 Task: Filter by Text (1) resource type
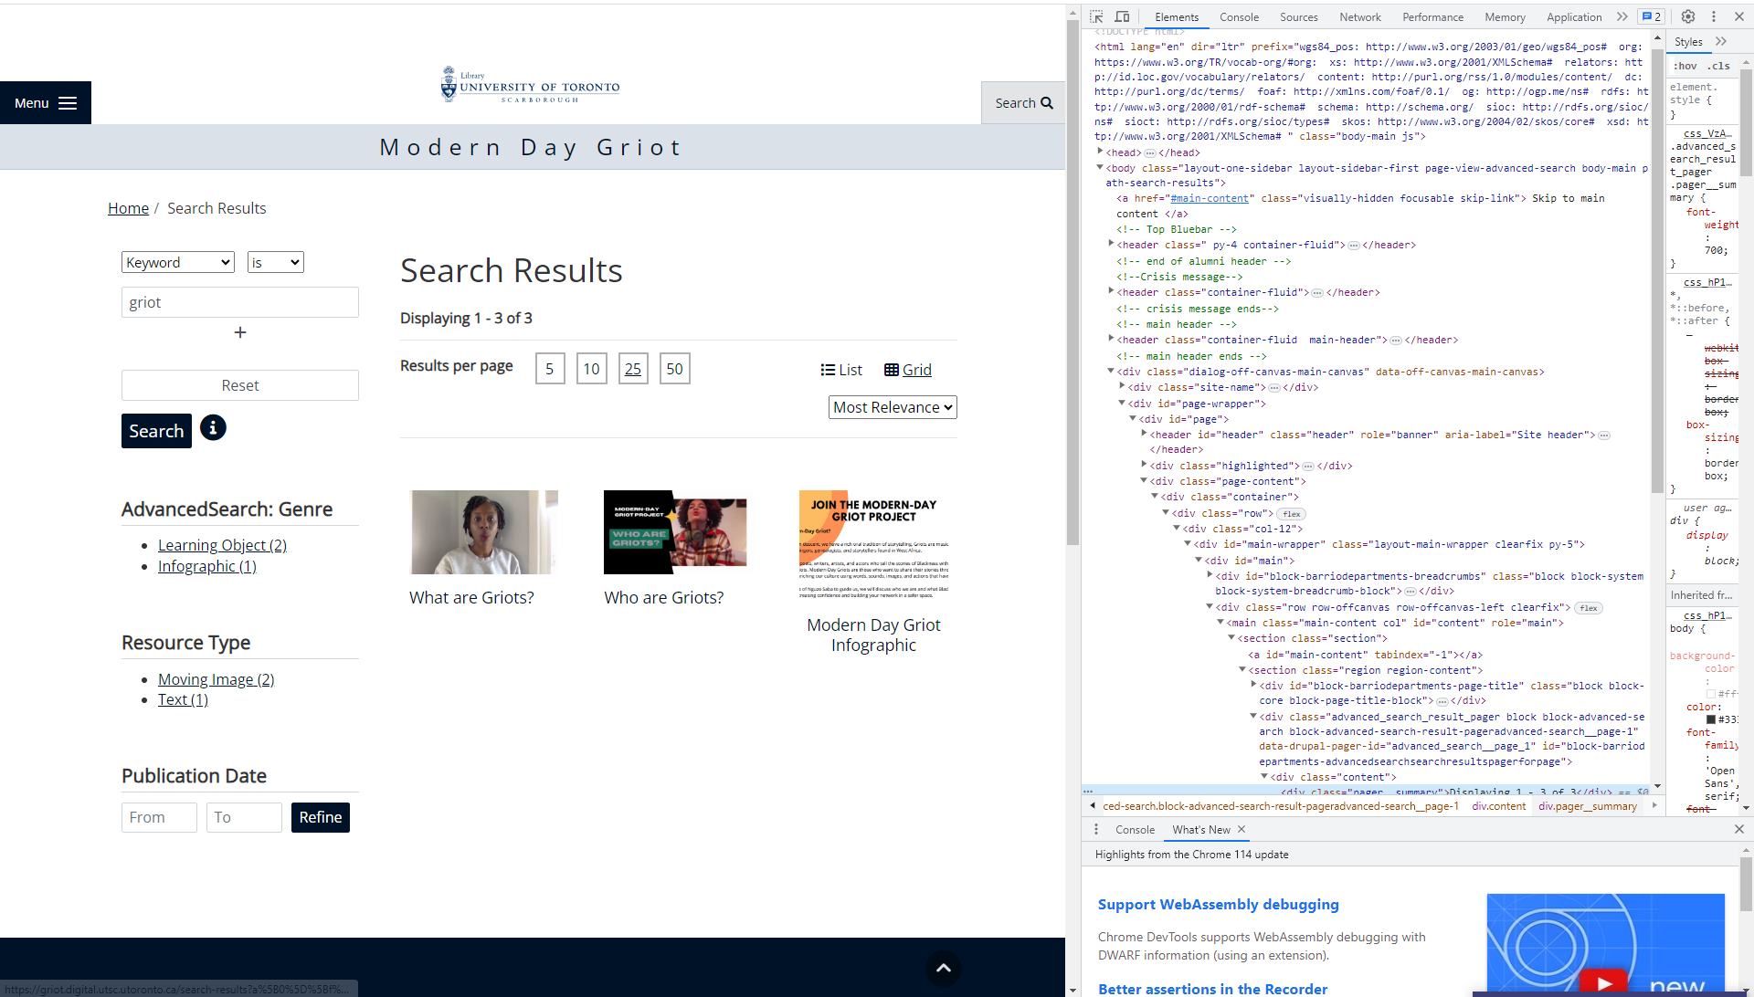183,699
